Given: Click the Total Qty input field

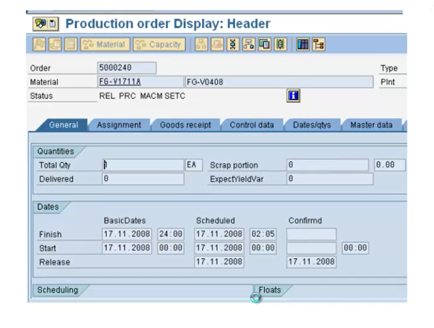Looking at the screenshot, I should pos(143,165).
